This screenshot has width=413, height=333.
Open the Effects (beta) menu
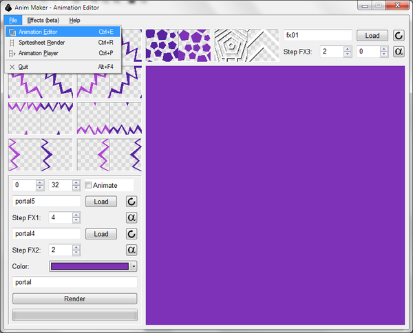click(43, 20)
